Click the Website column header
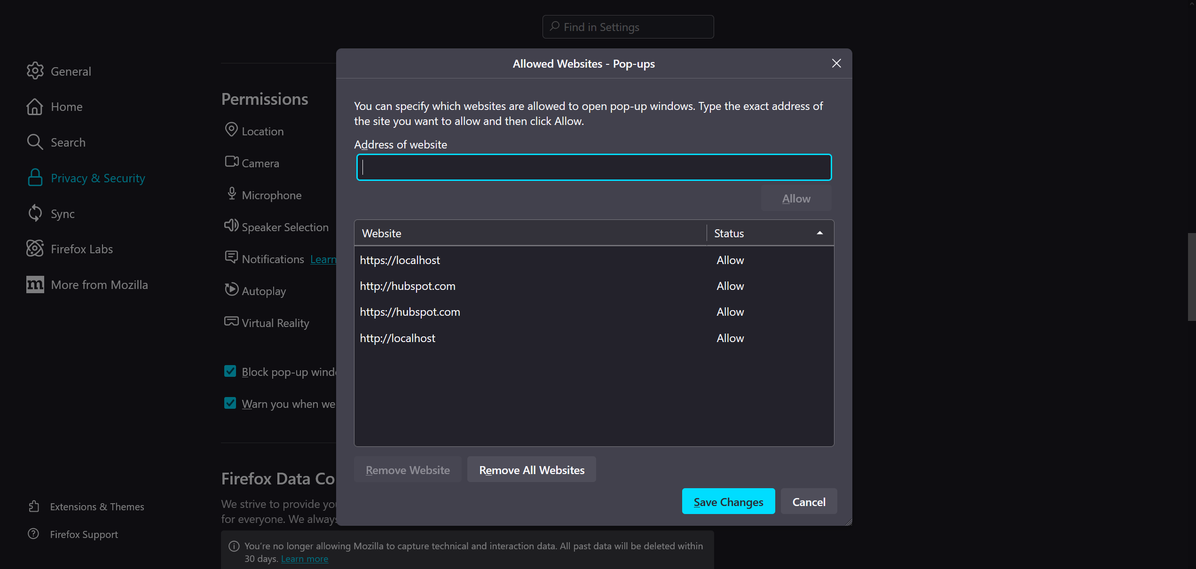 pyautogui.click(x=530, y=233)
